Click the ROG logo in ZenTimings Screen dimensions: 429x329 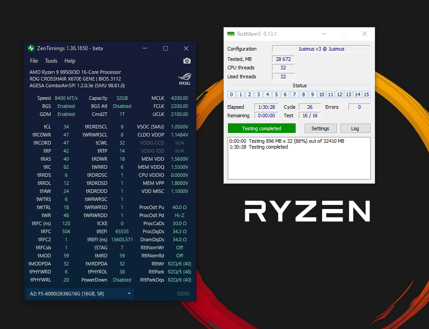click(x=185, y=77)
